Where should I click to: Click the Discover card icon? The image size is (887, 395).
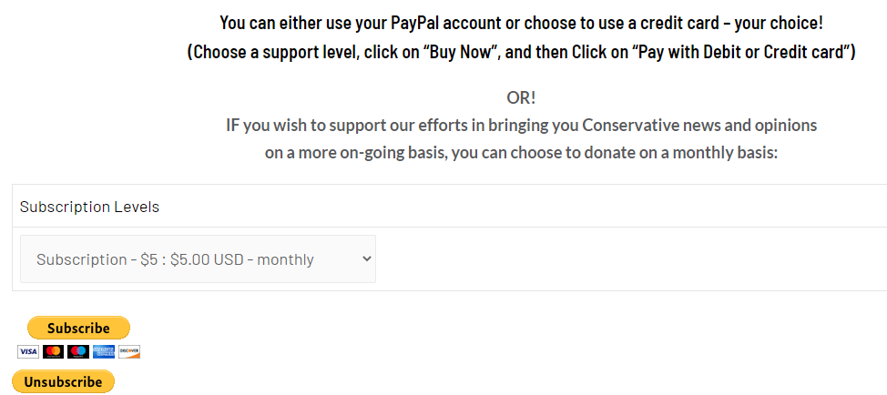[x=129, y=351]
